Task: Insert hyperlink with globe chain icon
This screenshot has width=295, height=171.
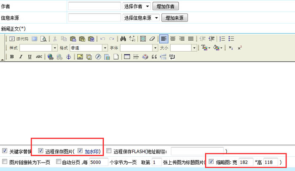Action: (x=51, y=57)
